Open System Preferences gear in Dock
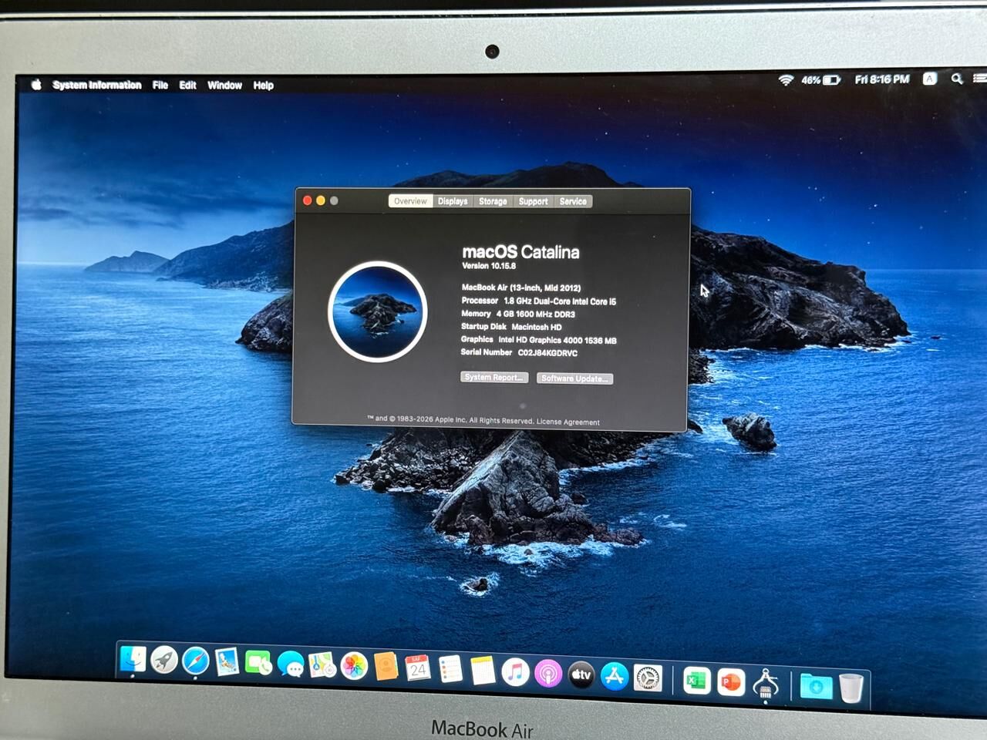The width and height of the screenshot is (987, 740). coord(648,678)
